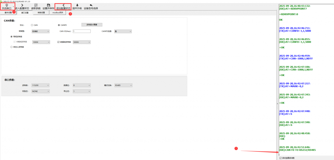Select the CAN protocol radio button

pos(32,25)
